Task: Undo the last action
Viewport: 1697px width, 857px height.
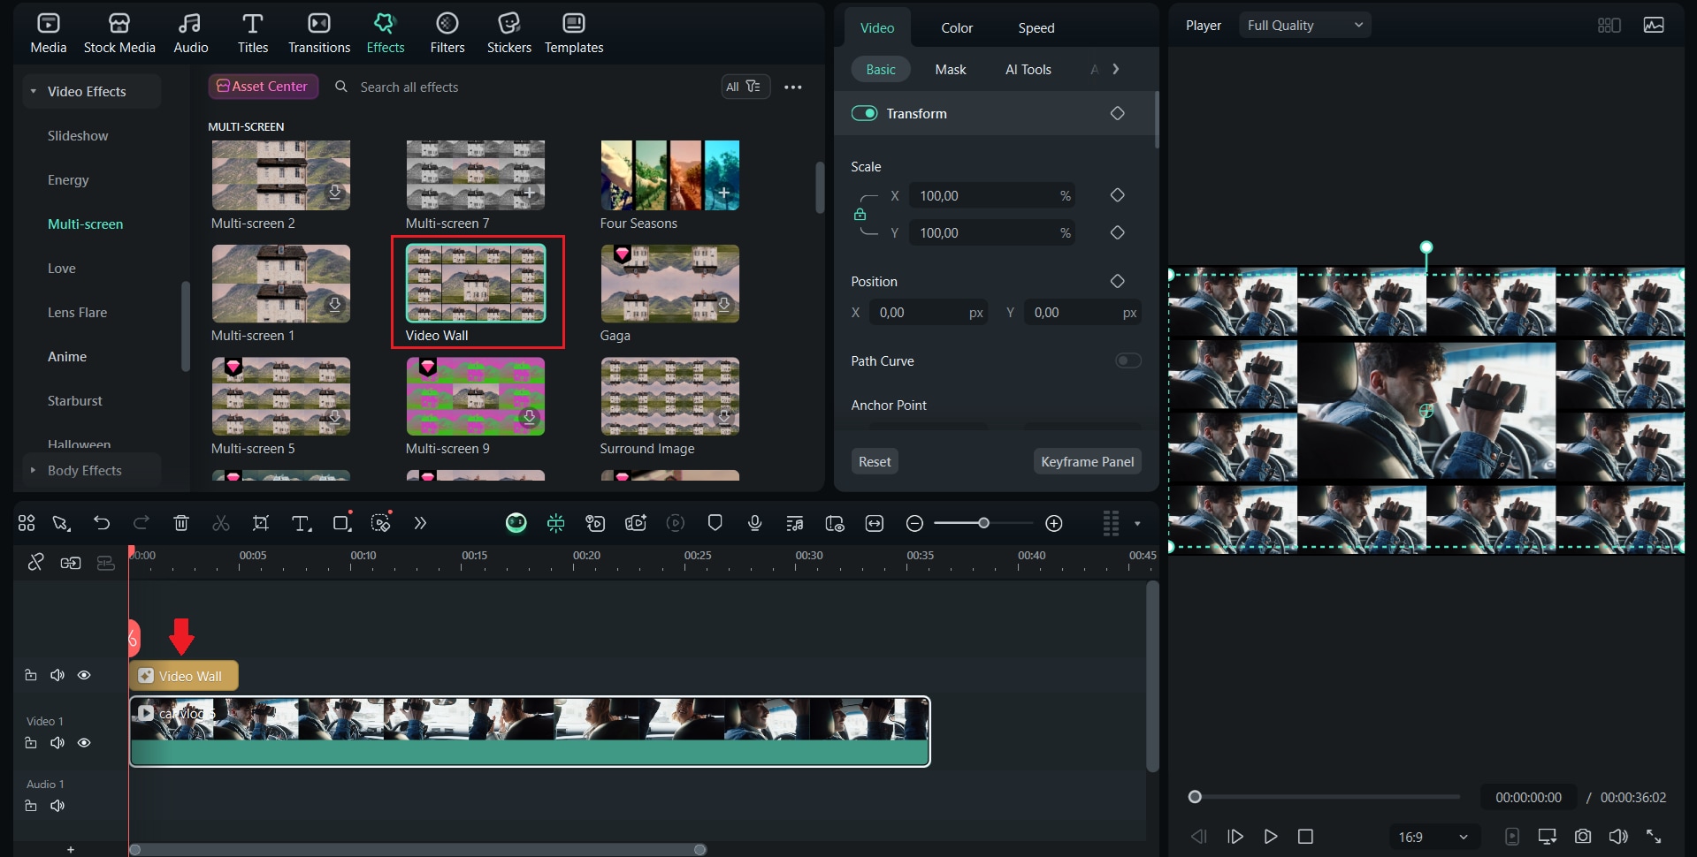Action: click(102, 523)
